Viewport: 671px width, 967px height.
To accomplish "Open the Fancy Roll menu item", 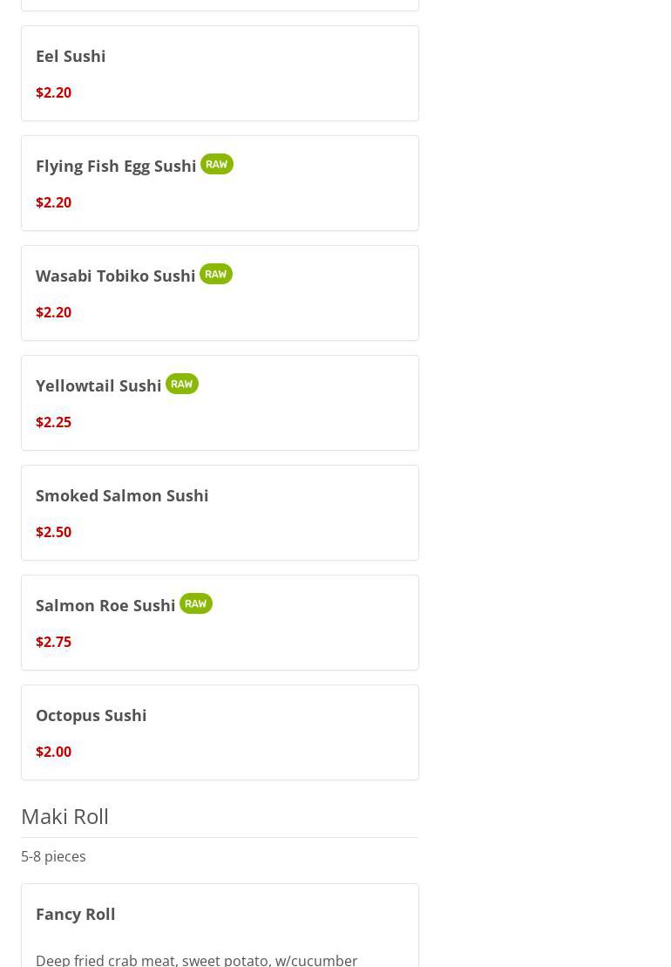I will coord(76,914).
